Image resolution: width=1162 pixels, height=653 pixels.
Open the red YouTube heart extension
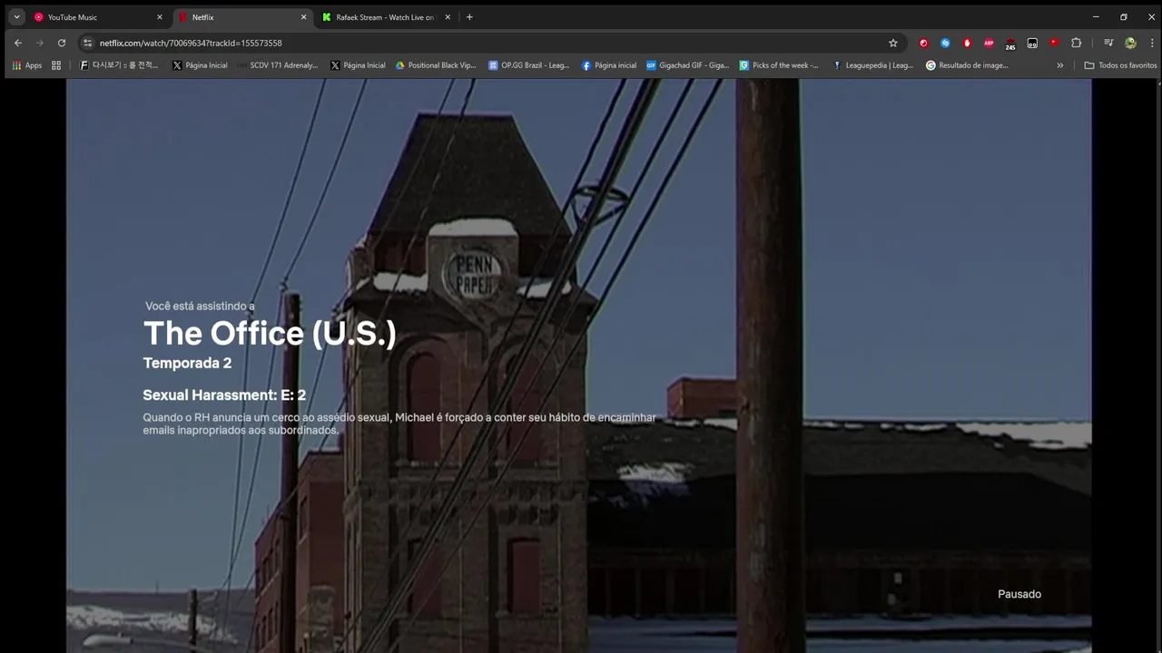(x=1054, y=43)
